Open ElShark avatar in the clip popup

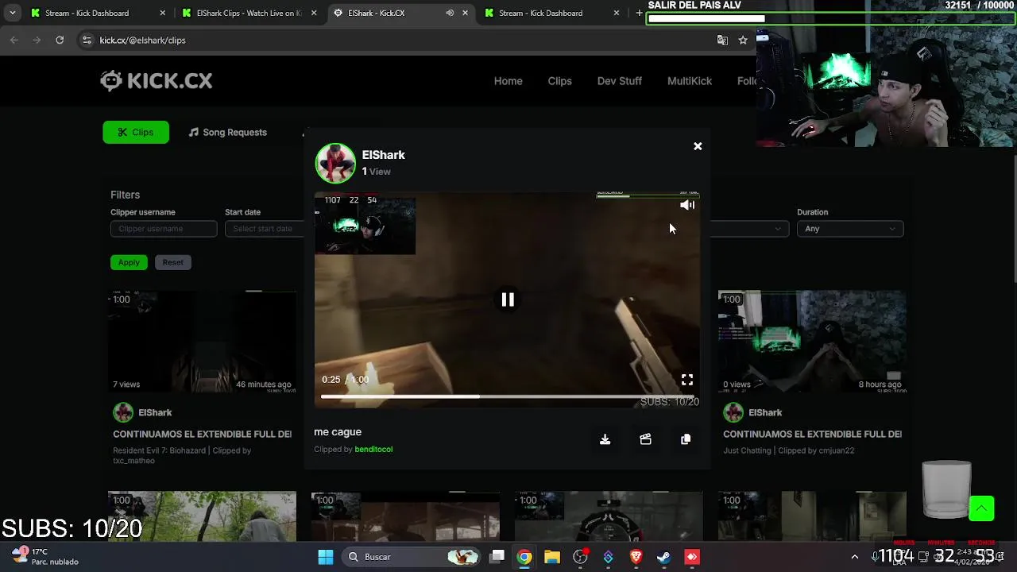335,163
